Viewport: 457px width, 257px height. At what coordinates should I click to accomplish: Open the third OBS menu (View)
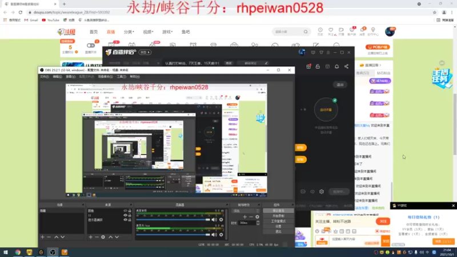click(70, 77)
